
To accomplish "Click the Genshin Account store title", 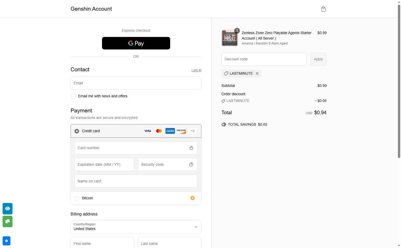I will click(91, 9).
